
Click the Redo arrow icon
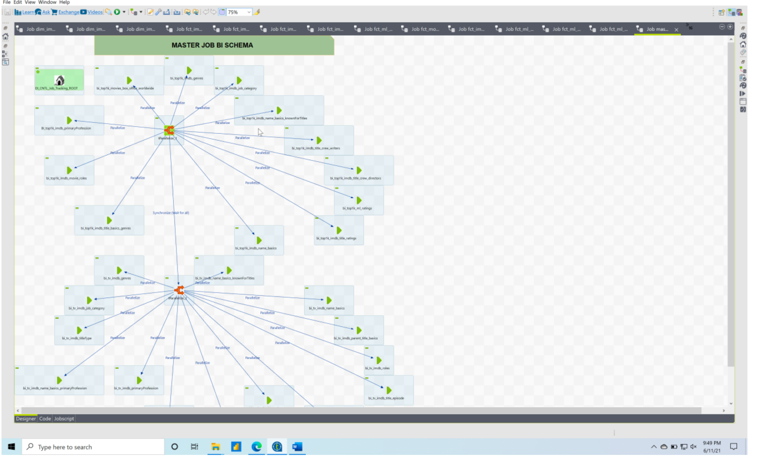pyautogui.click(x=213, y=12)
